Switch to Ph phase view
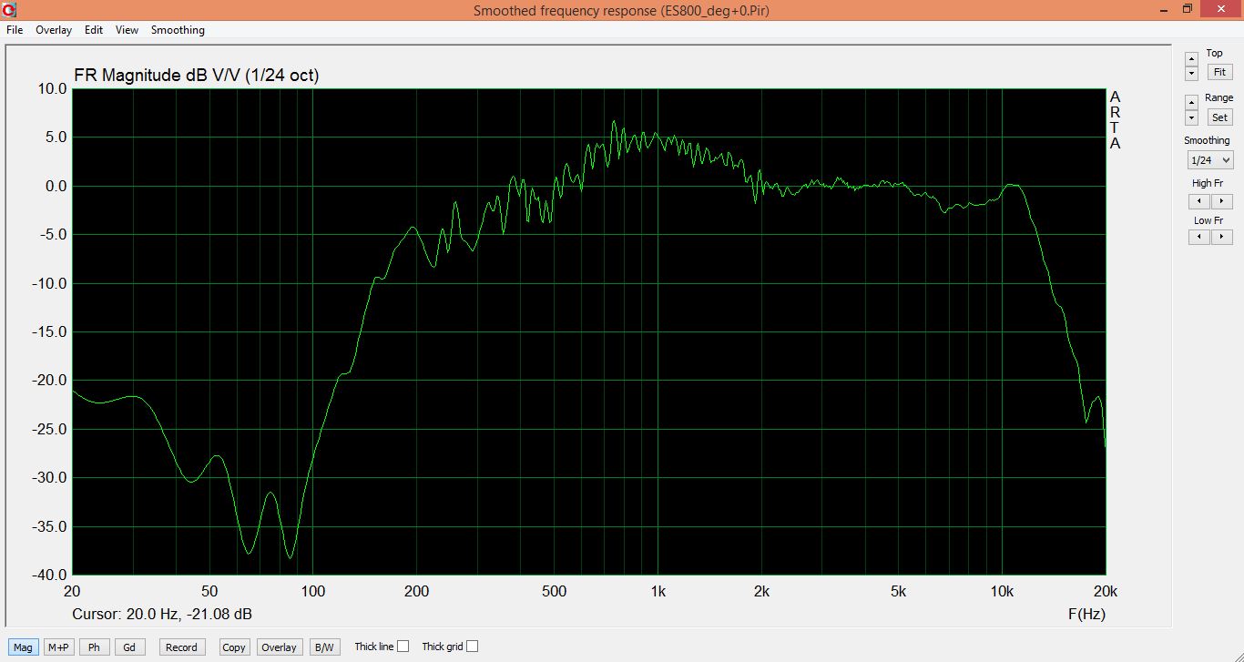 (x=94, y=647)
